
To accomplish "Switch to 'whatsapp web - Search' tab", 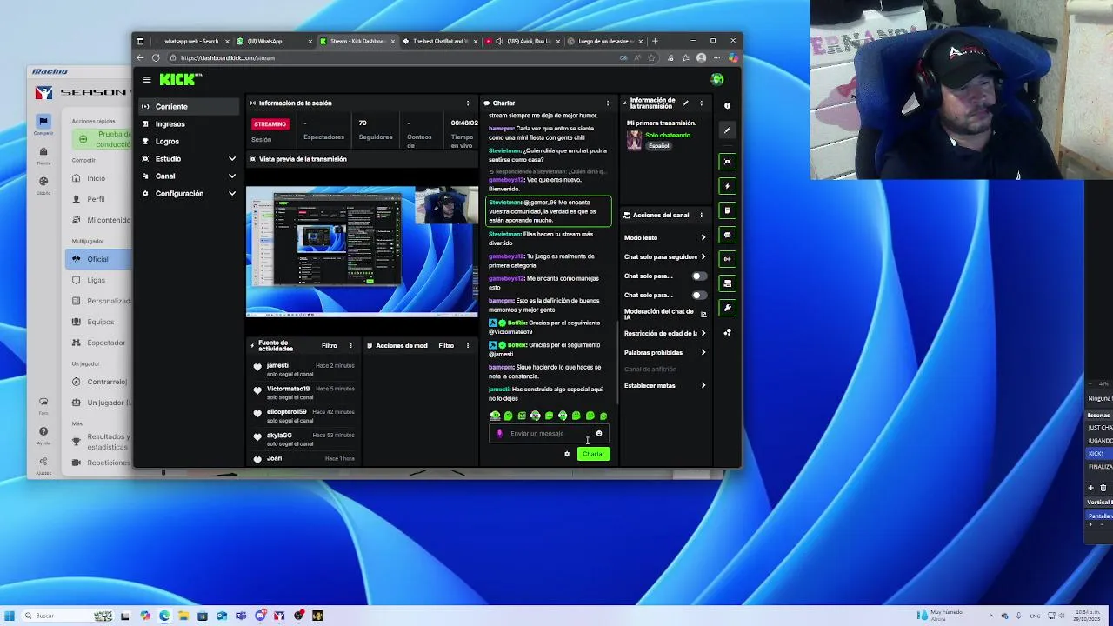I will point(190,41).
